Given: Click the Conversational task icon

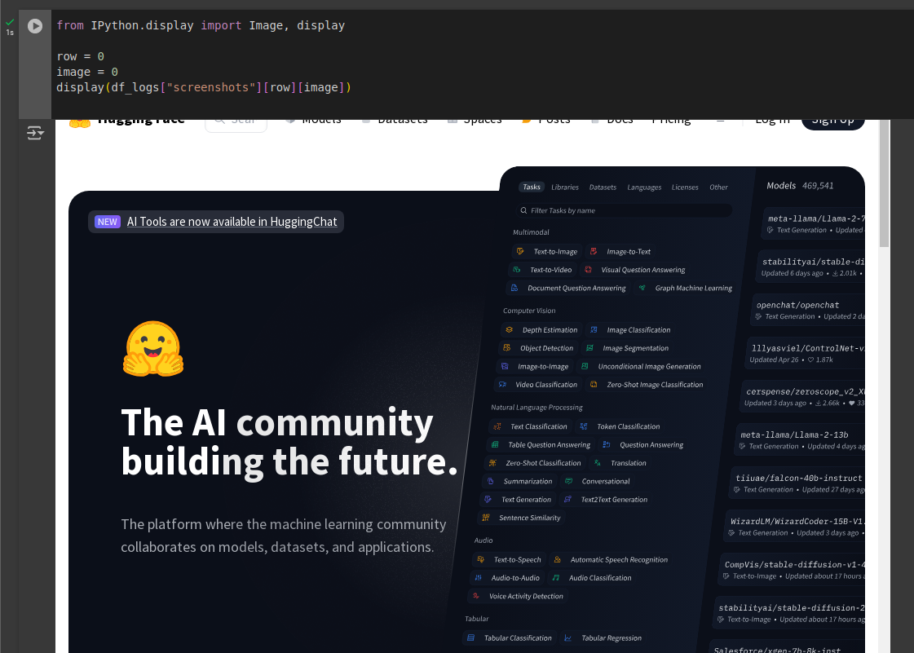Looking at the screenshot, I should point(568,481).
